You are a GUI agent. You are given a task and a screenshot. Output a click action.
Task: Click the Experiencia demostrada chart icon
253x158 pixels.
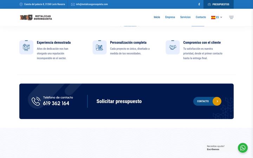pos(26,47)
